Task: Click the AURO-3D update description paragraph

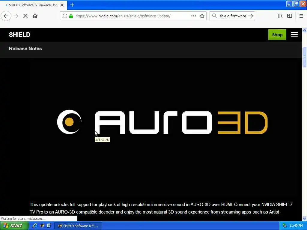Action: pyautogui.click(x=161, y=208)
